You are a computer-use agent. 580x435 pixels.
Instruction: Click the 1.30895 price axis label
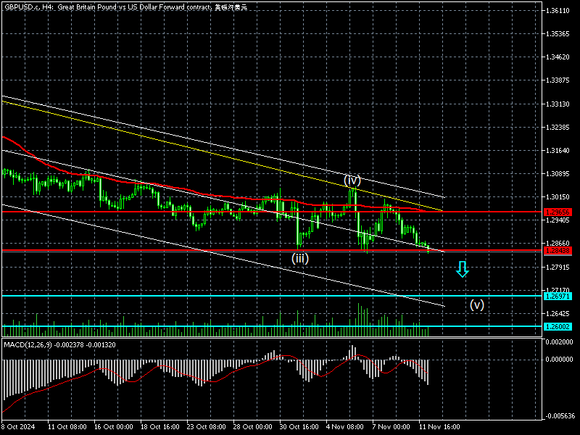click(558, 174)
